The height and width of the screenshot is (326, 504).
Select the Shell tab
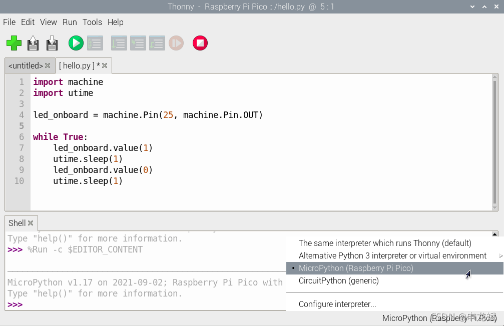(x=17, y=223)
